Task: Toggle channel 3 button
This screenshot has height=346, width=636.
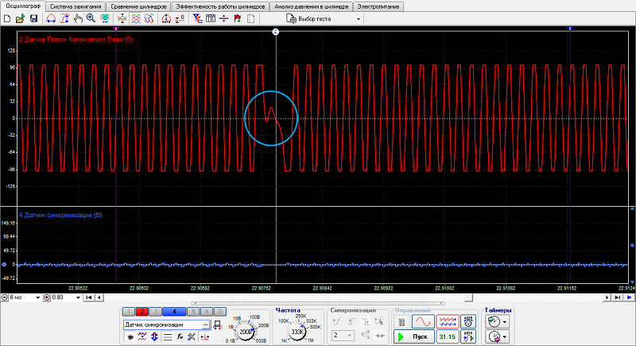Action: [155, 312]
